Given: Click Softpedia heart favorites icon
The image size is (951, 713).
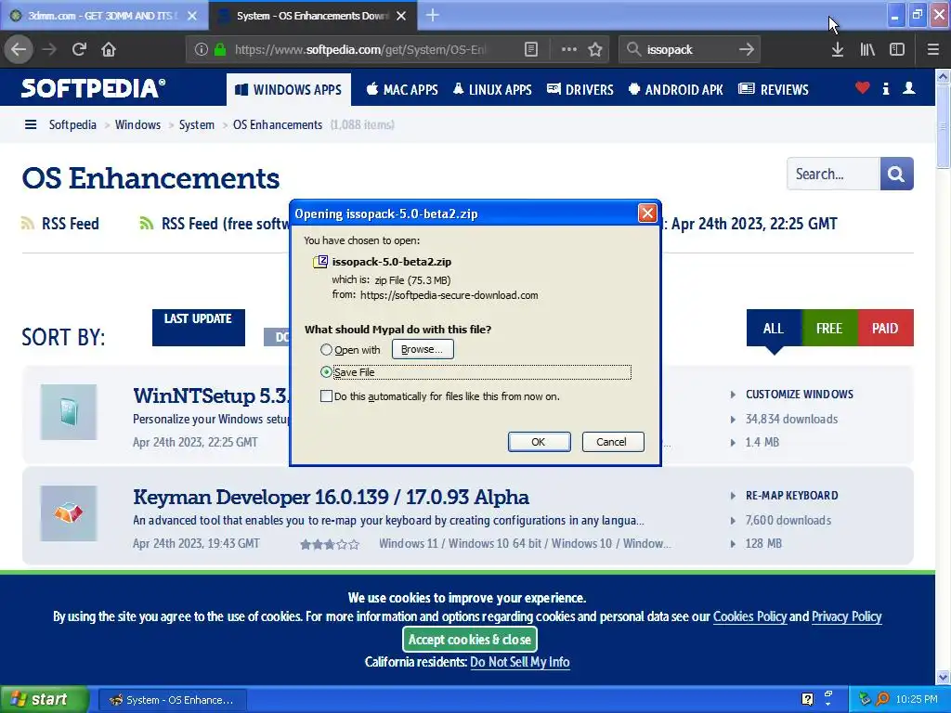Looking at the screenshot, I should 863,88.
